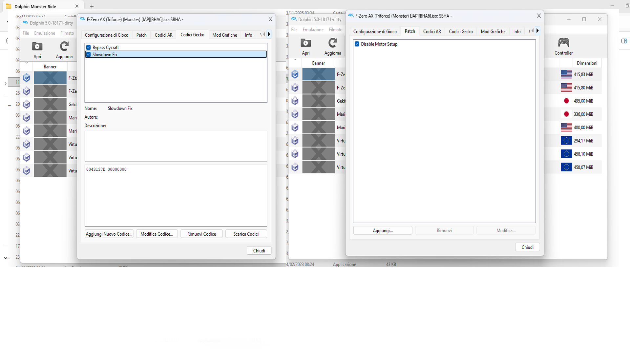
Task: Select the 480,00 MiB size cell
Action: pyautogui.click(x=583, y=127)
